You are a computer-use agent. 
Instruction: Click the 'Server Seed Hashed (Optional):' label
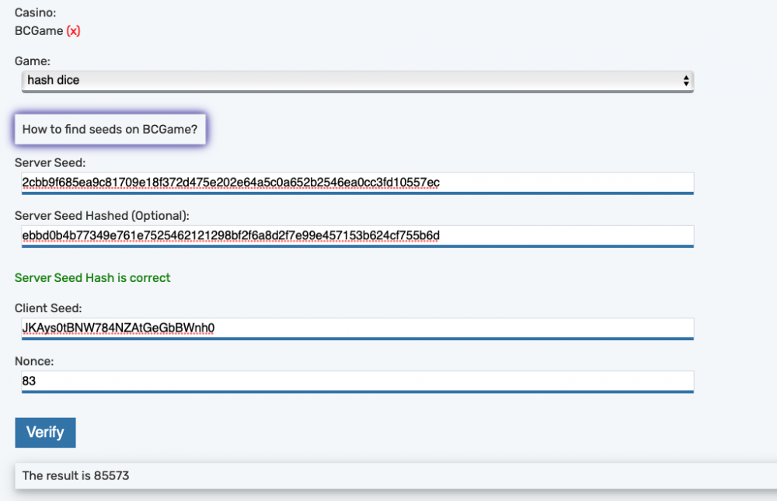[102, 215]
